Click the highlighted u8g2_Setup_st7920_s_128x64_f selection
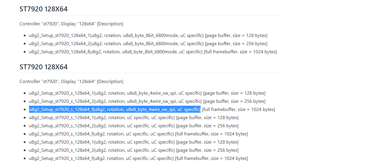Image resolution: width=391 pixels, height=166 pixels. coord(115,110)
